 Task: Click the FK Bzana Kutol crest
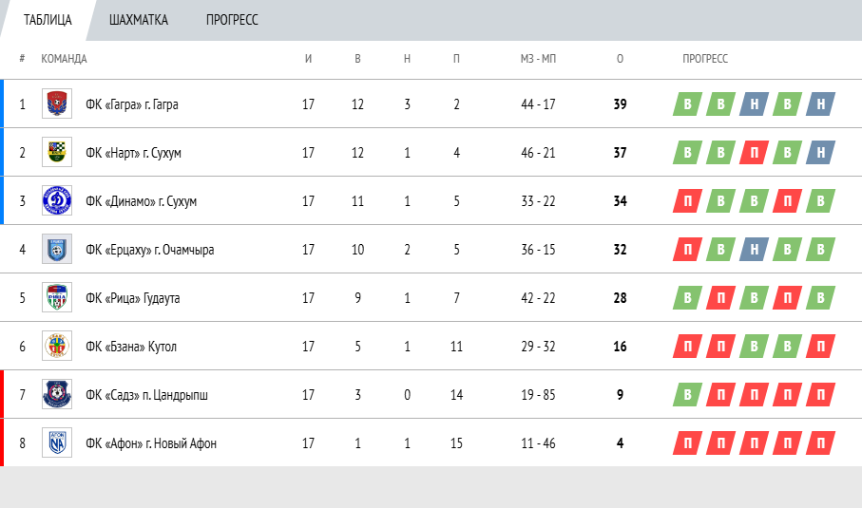click(56, 346)
